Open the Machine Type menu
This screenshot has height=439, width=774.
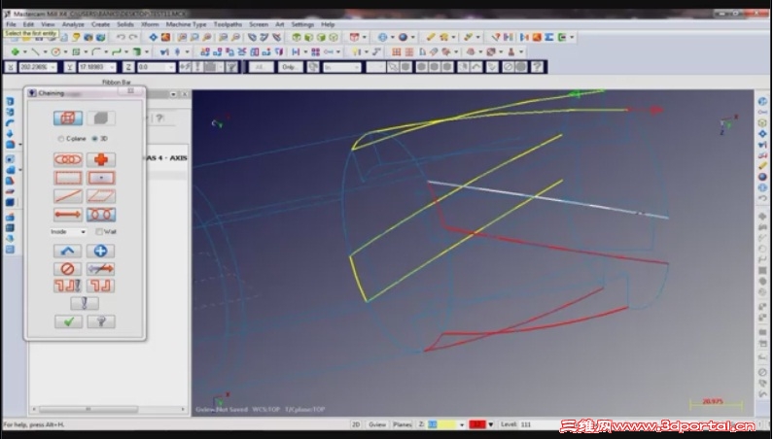(x=186, y=24)
